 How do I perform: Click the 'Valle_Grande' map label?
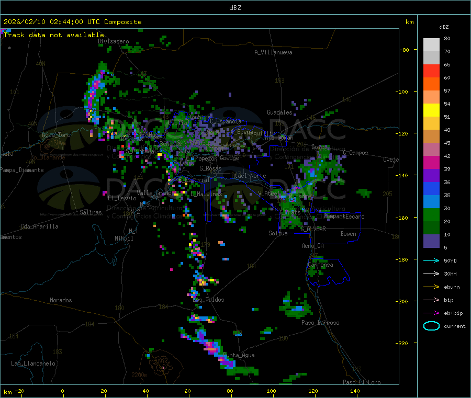click(x=155, y=193)
